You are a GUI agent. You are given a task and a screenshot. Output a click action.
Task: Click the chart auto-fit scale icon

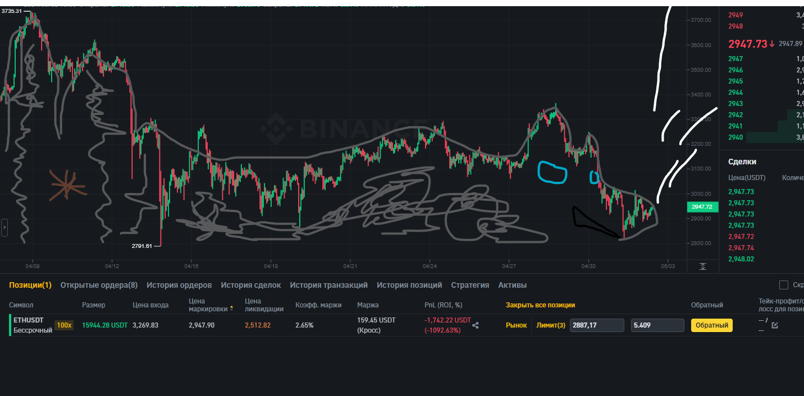703,266
